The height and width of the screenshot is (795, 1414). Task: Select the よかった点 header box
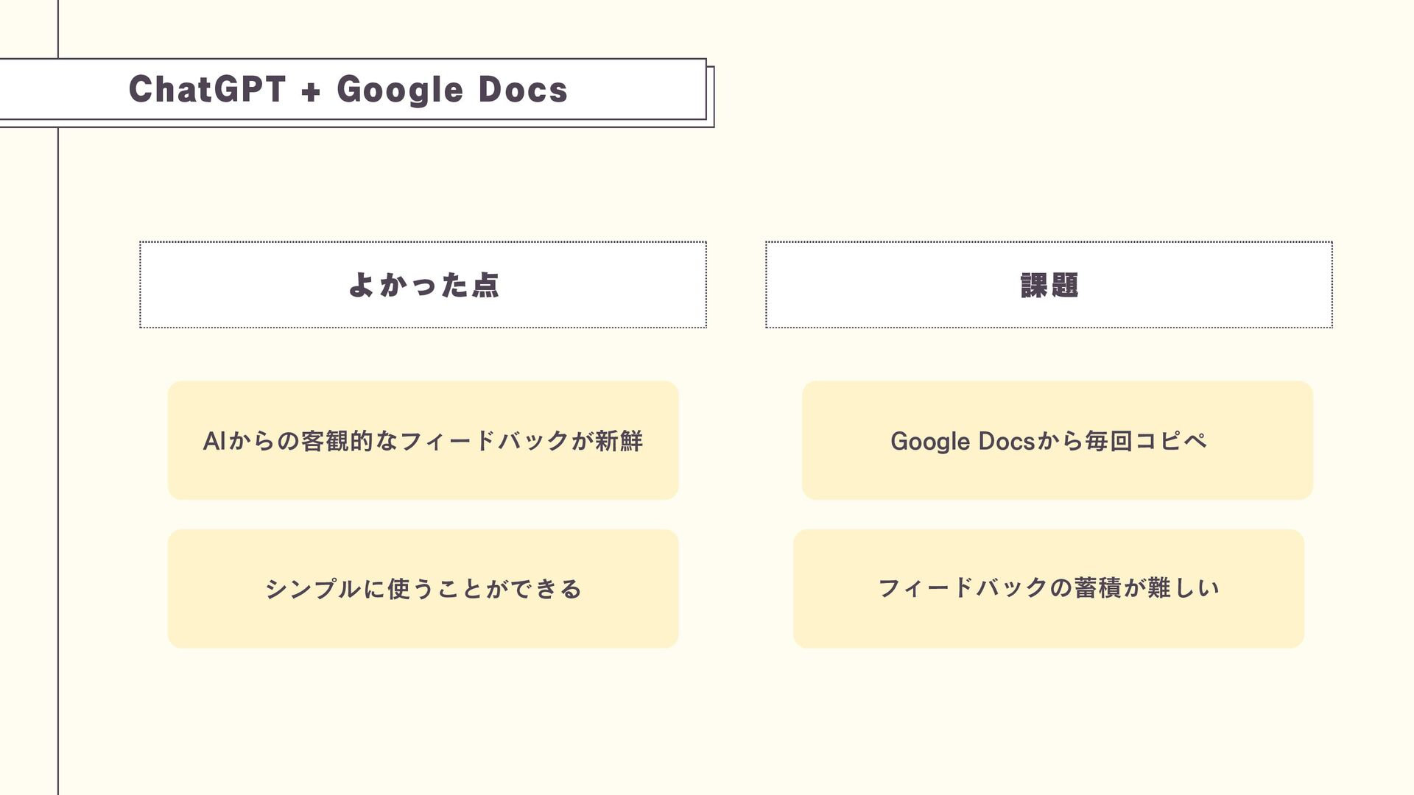[423, 285]
